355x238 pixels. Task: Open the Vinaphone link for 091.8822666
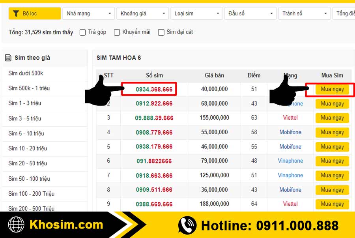(290, 161)
